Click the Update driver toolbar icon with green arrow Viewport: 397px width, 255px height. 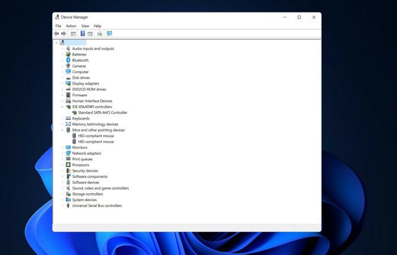click(100, 33)
